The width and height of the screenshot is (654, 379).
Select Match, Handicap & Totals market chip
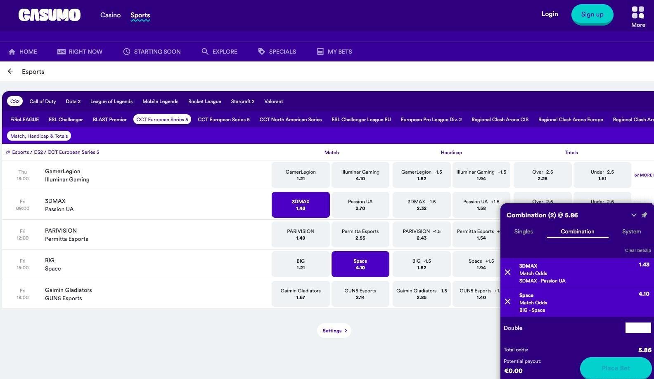[39, 136]
